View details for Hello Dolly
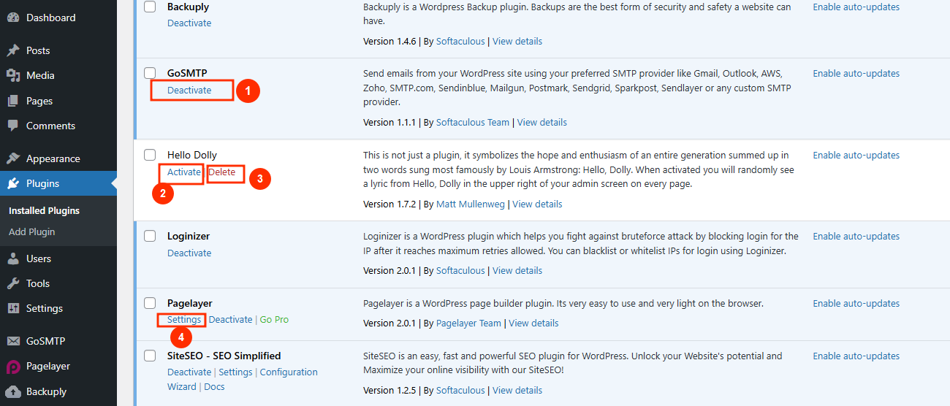Image resolution: width=950 pixels, height=406 pixels. coord(537,204)
